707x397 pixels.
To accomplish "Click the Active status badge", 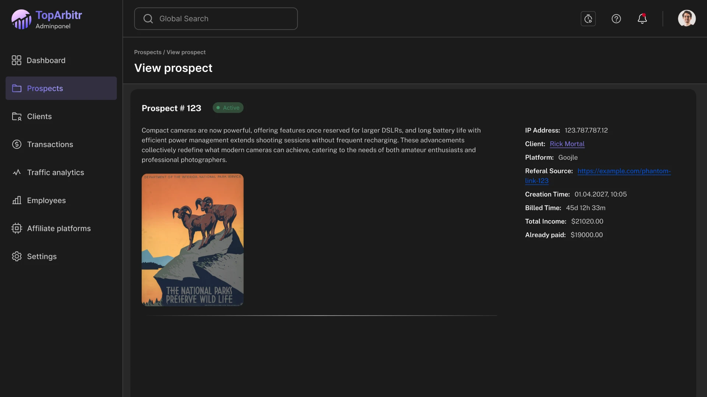I will click(x=228, y=108).
